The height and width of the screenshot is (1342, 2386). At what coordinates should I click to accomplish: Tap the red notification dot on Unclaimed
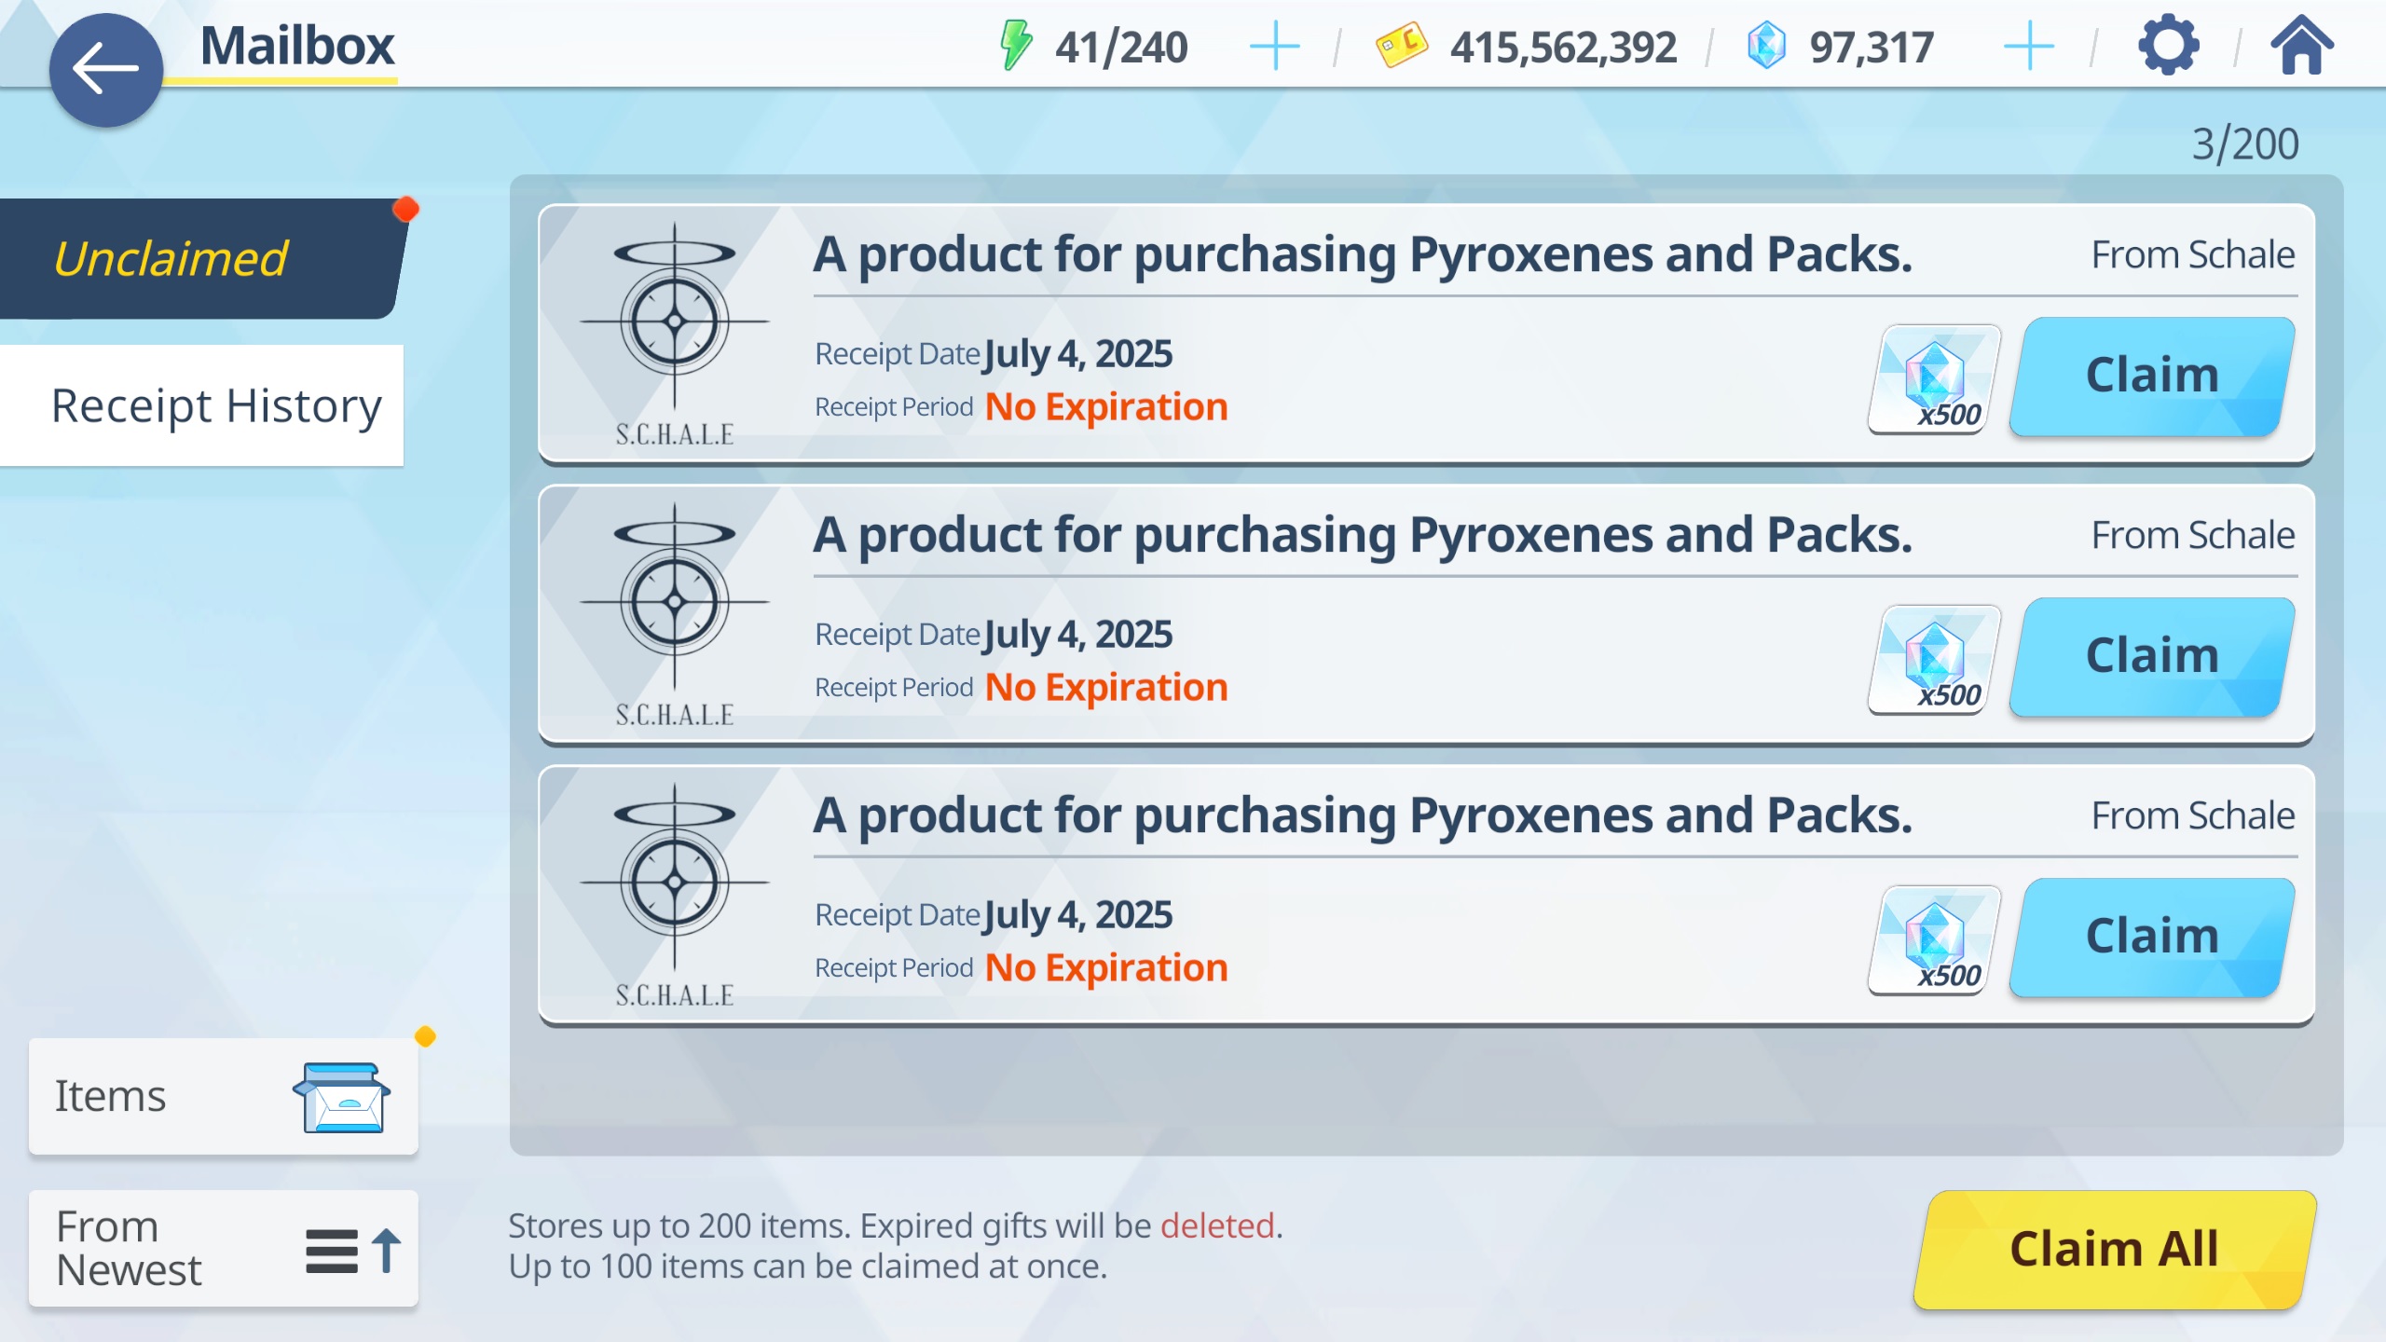pyautogui.click(x=405, y=210)
